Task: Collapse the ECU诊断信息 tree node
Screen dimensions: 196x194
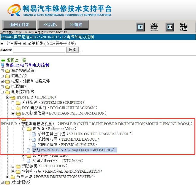Action: [x=13, y=113]
